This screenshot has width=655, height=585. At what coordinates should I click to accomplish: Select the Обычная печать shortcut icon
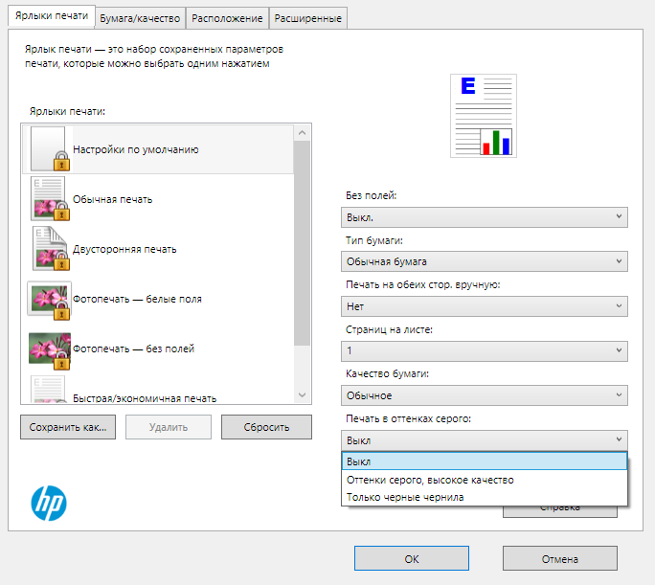(50, 198)
